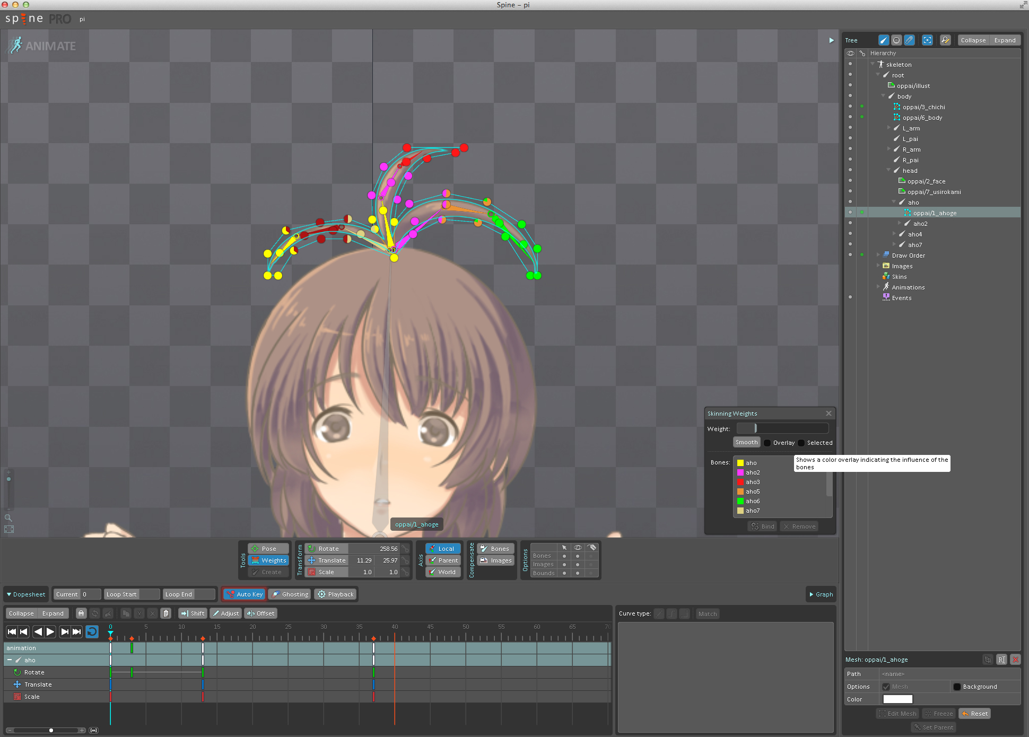
Task: Expand the Draw Order node
Action: tap(878, 255)
